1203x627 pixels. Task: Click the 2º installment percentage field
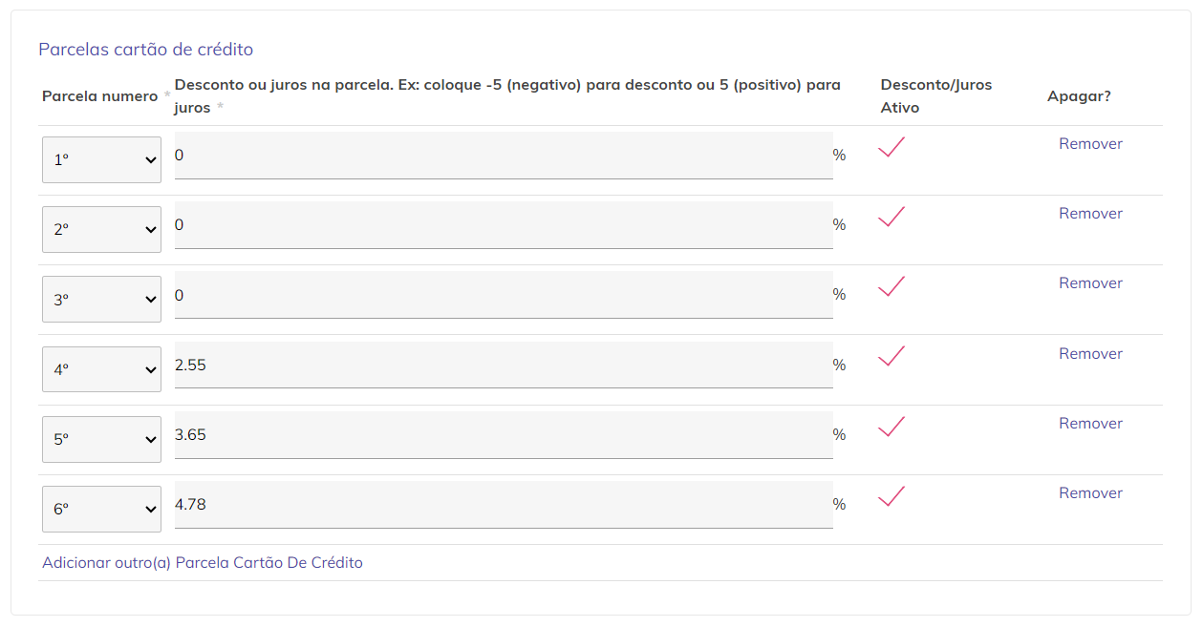[x=503, y=225]
